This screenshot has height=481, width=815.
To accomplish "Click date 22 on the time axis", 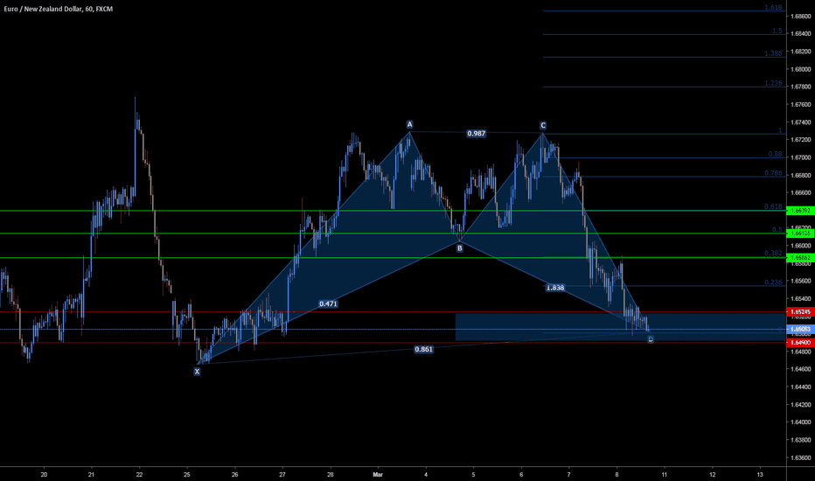I will [x=139, y=474].
